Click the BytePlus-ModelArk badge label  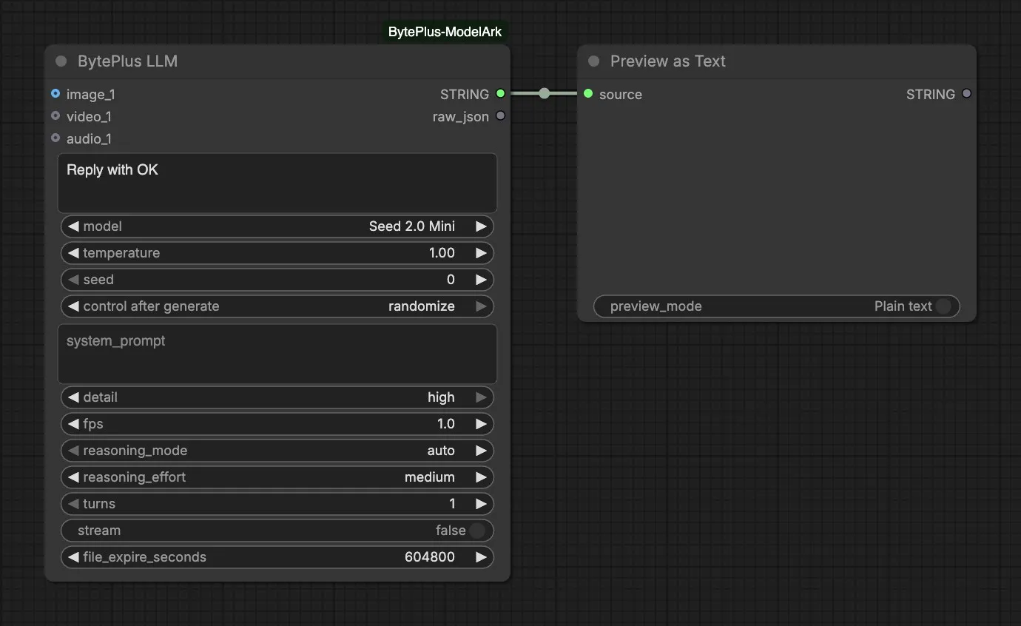pyautogui.click(x=445, y=32)
